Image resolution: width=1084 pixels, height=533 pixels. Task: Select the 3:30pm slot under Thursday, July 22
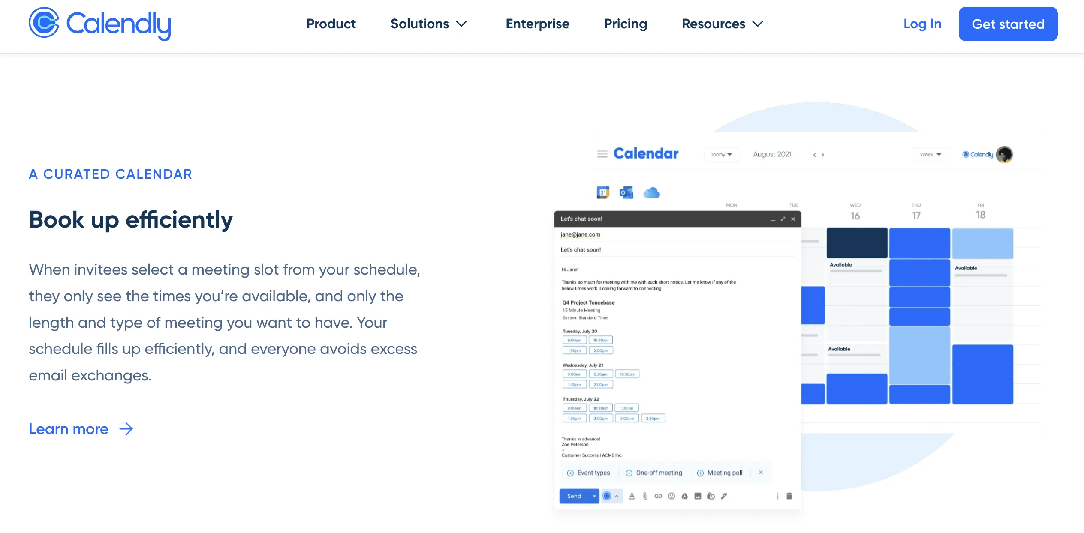point(653,419)
